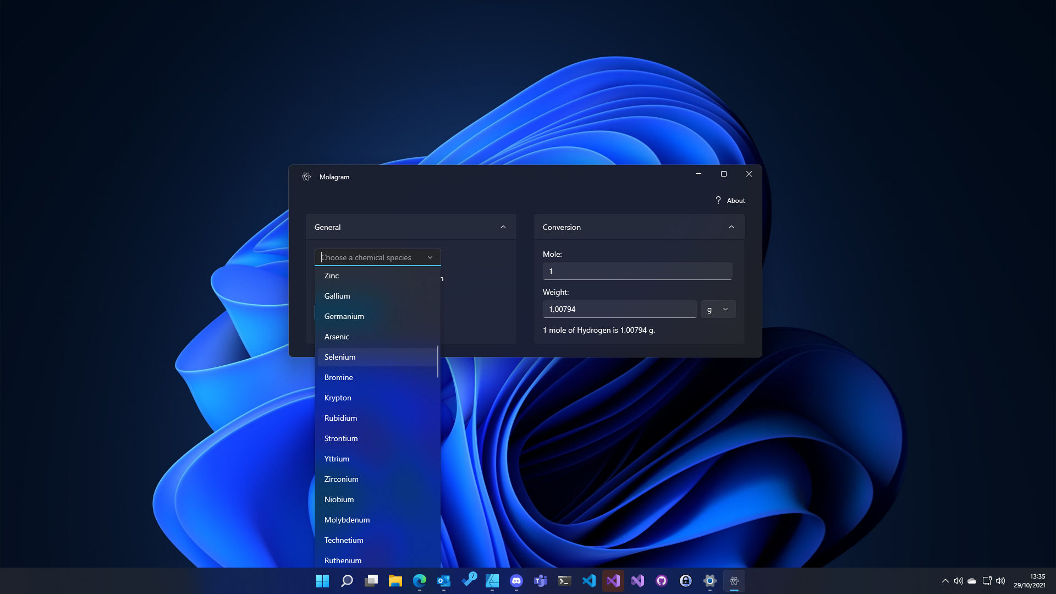This screenshot has height=594, width=1056.
Task: Launch Discord from the taskbar
Action: coord(516,581)
